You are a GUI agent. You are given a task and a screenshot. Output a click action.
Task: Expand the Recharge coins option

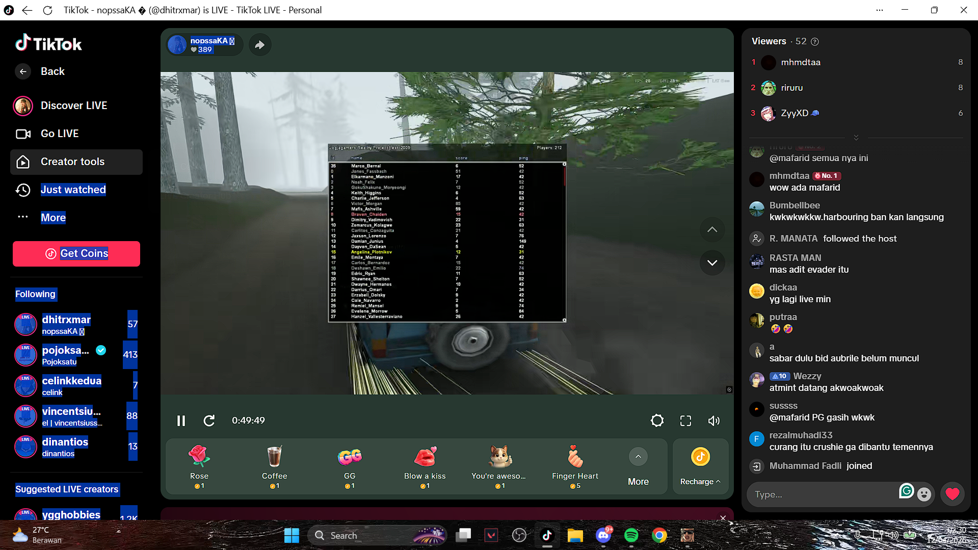pyautogui.click(x=700, y=466)
